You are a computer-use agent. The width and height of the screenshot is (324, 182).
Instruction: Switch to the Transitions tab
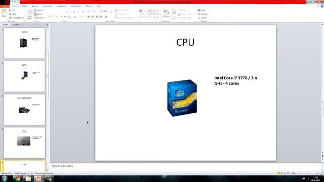pyautogui.click(x=47, y=6)
